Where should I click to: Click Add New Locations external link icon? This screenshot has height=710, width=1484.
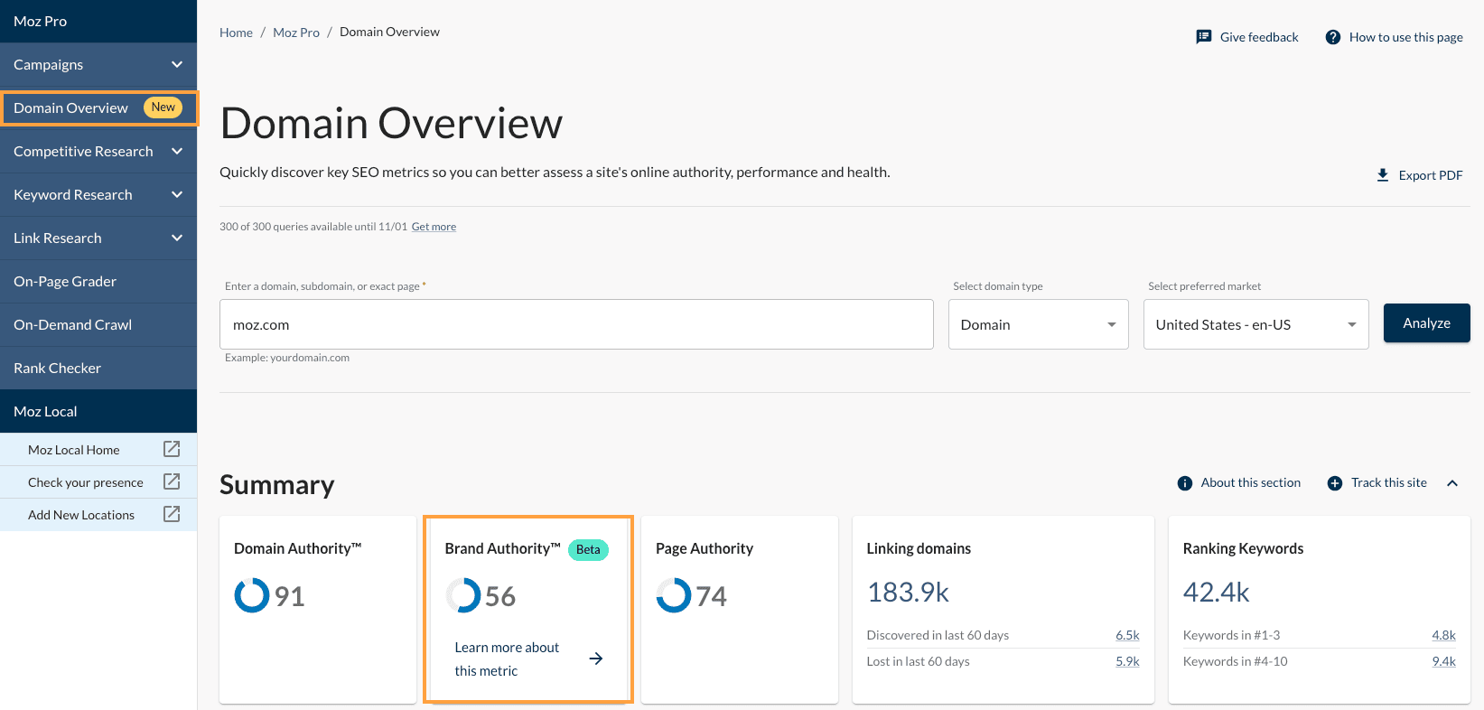[x=172, y=514]
